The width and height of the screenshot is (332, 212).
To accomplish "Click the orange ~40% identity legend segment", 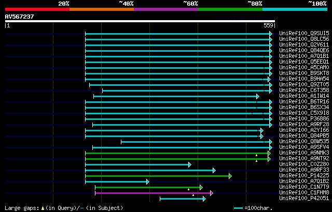I will click(102, 9).
